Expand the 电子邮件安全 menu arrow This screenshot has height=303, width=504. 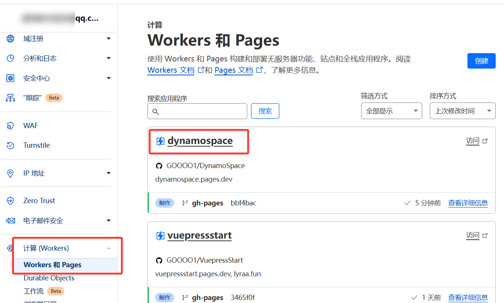pos(109,220)
